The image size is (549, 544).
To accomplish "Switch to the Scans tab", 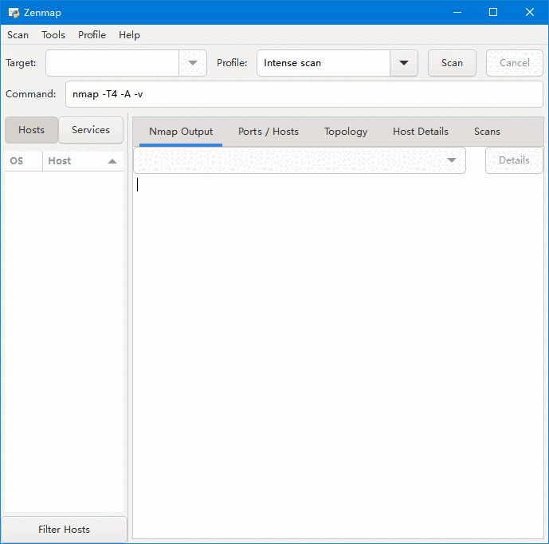I will [x=487, y=132].
